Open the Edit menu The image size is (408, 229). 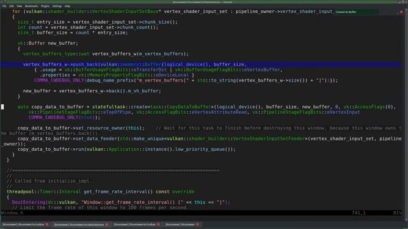(11, 6)
